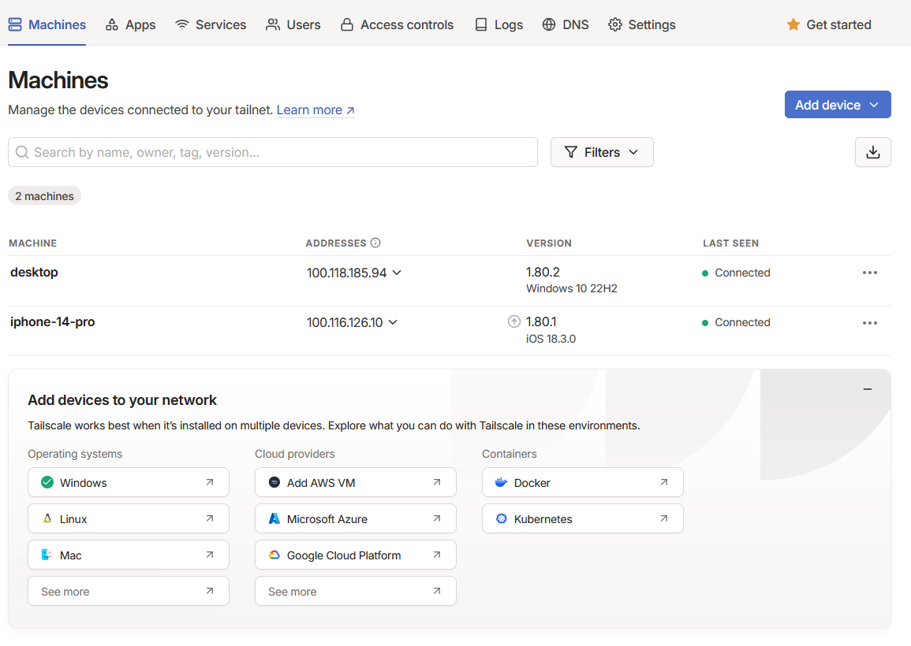Click the version 1.80.2 value

coord(543,273)
